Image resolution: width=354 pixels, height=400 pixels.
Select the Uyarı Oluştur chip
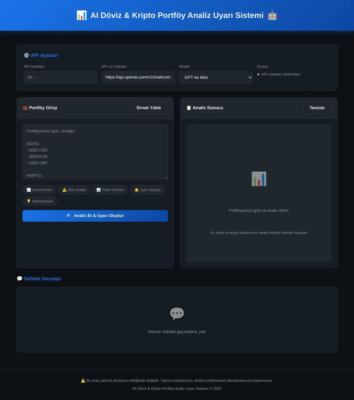click(147, 190)
